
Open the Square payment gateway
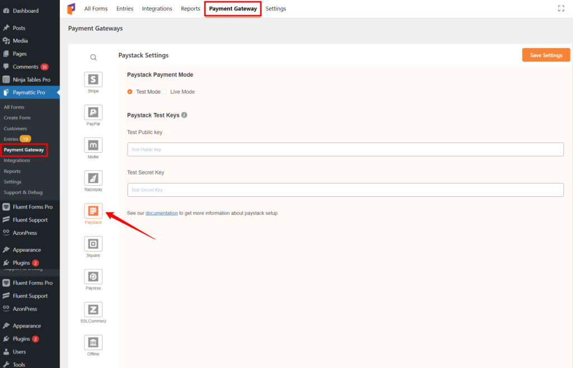pos(93,243)
